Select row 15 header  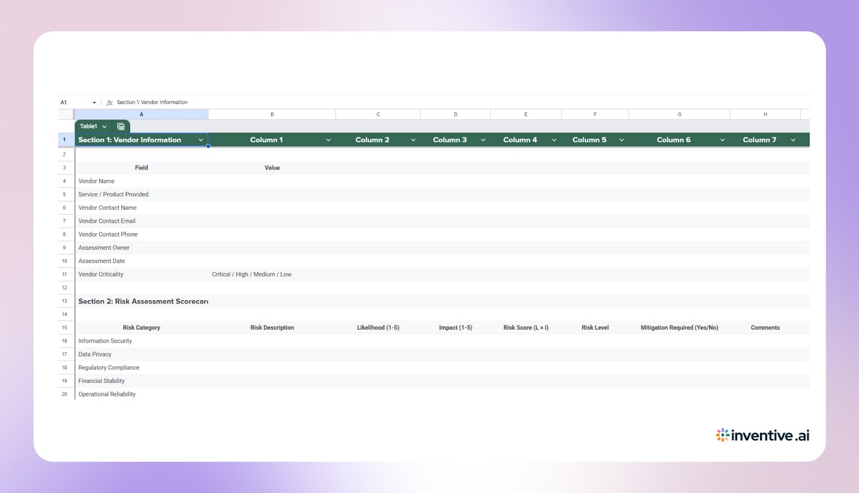pos(64,327)
